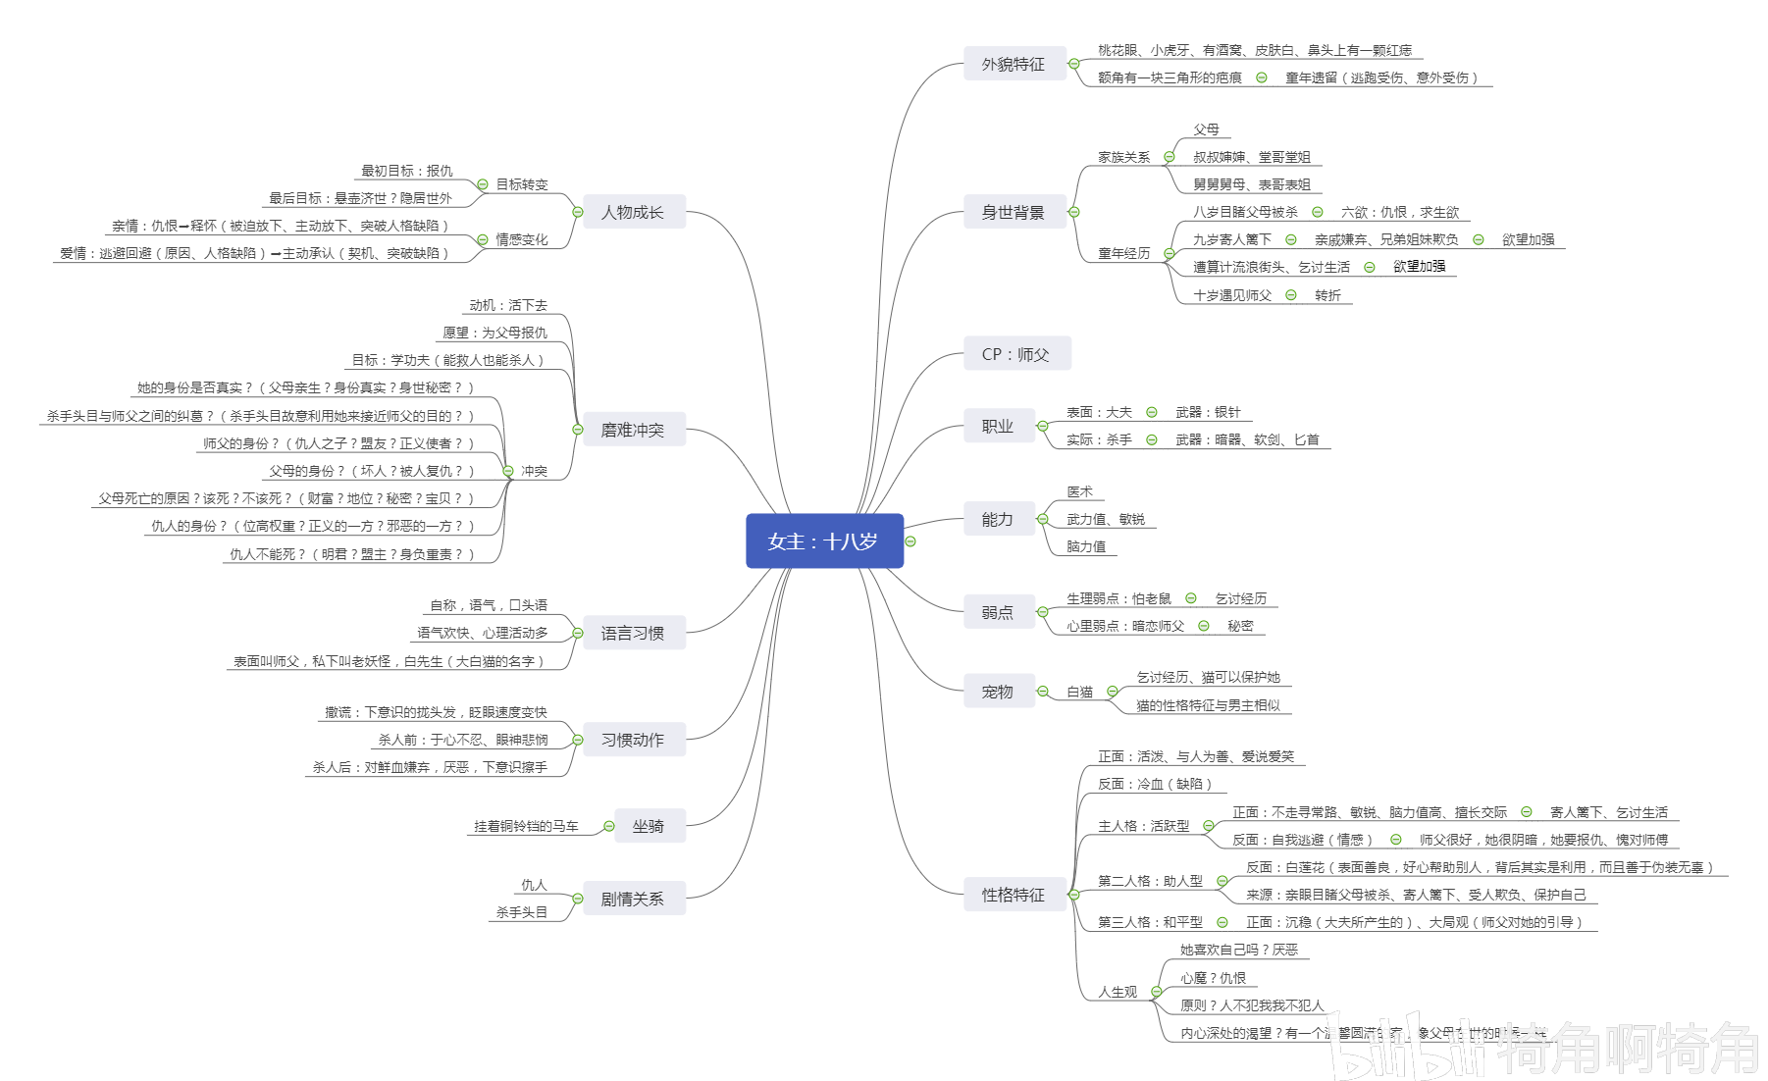Select the 身世背景 branch node

pos(1014,212)
